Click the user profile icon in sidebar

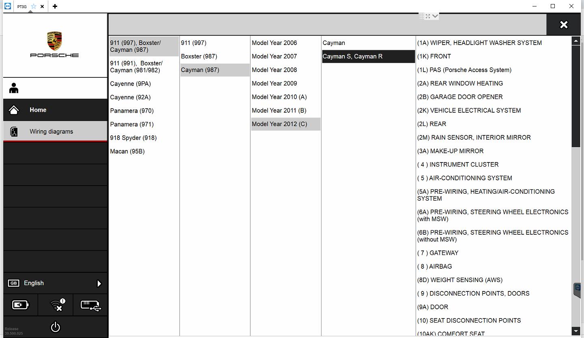point(14,88)
